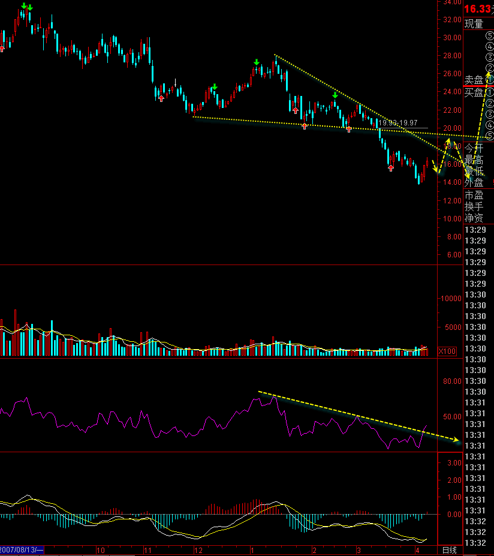
Task: Click the circled 5 above 卖盘
Action: click(489, 35)
